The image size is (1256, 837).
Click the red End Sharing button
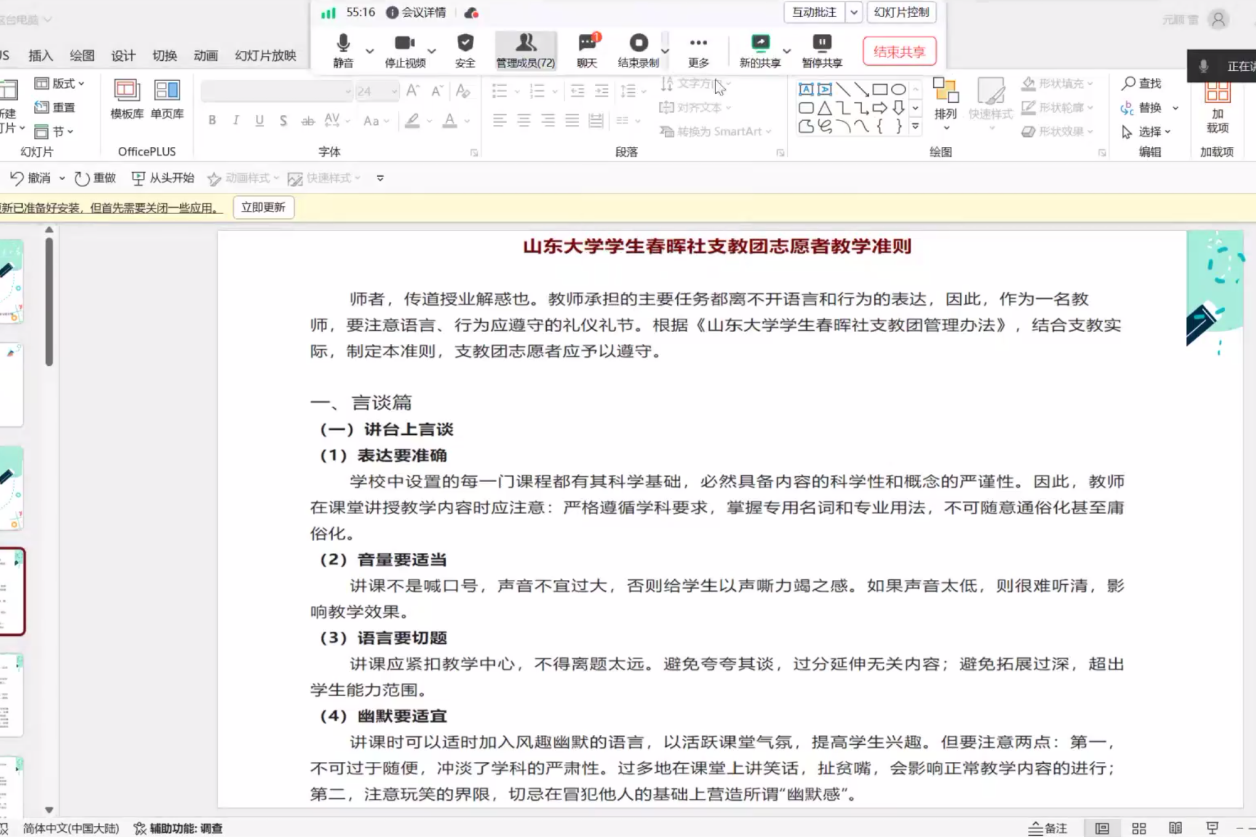899,51
